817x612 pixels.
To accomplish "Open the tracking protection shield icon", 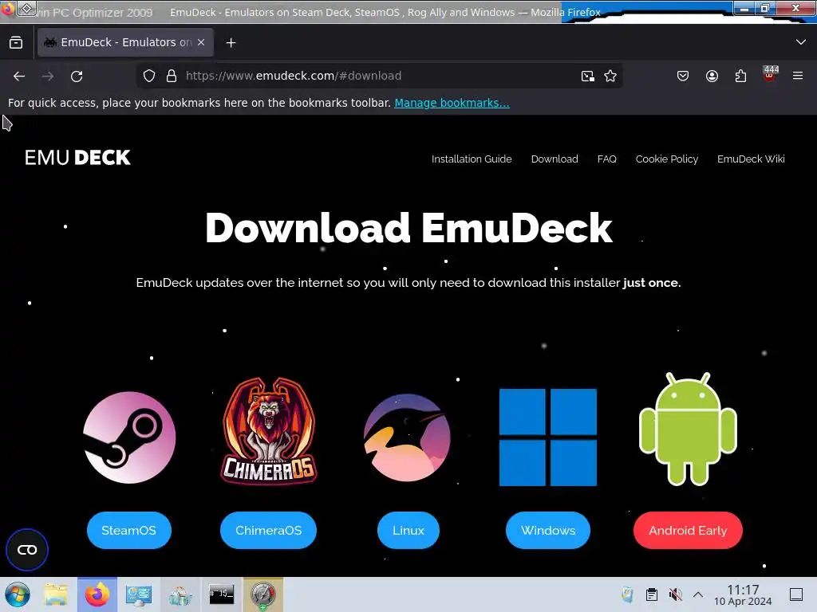I will tap(149, 76).
